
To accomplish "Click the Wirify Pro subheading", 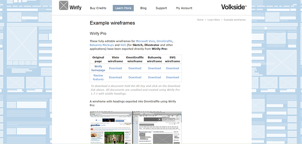I will pyautogui.click(x=98, y=34).
